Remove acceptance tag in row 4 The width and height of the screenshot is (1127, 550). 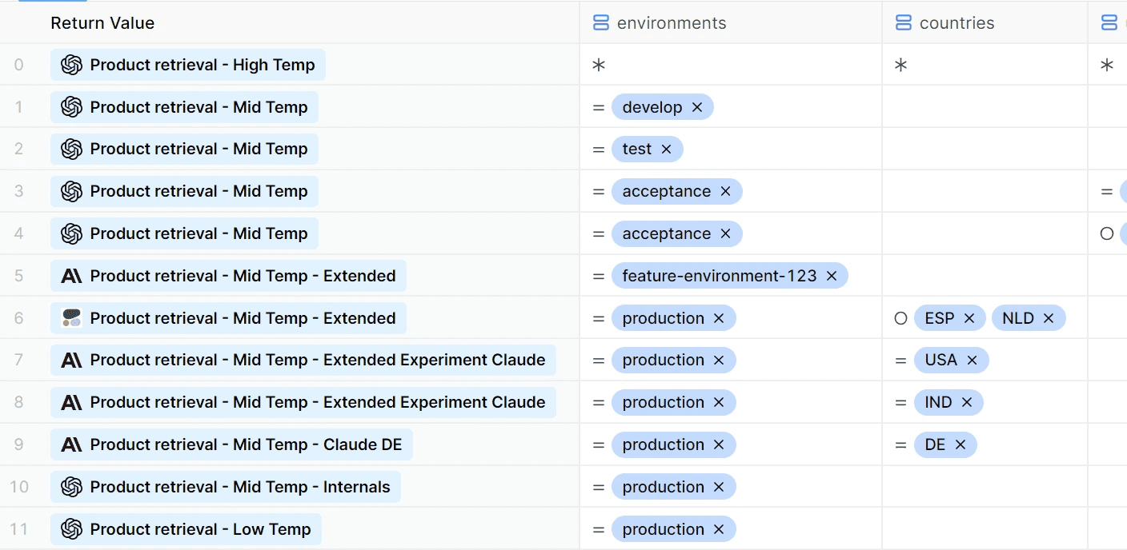(x=726, y=234)
